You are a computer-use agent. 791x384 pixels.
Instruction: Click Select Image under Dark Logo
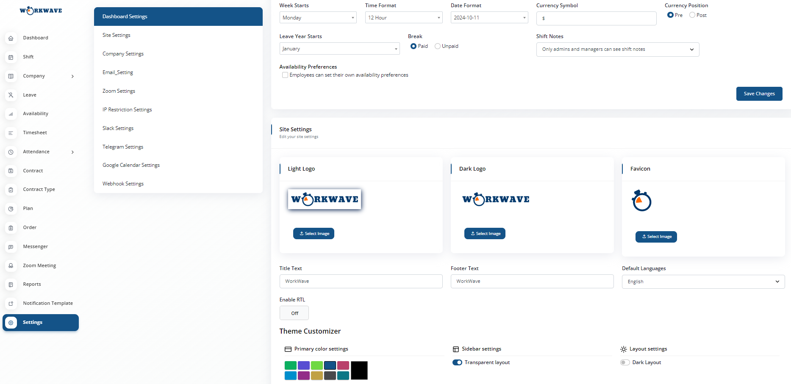click(485, 234)
